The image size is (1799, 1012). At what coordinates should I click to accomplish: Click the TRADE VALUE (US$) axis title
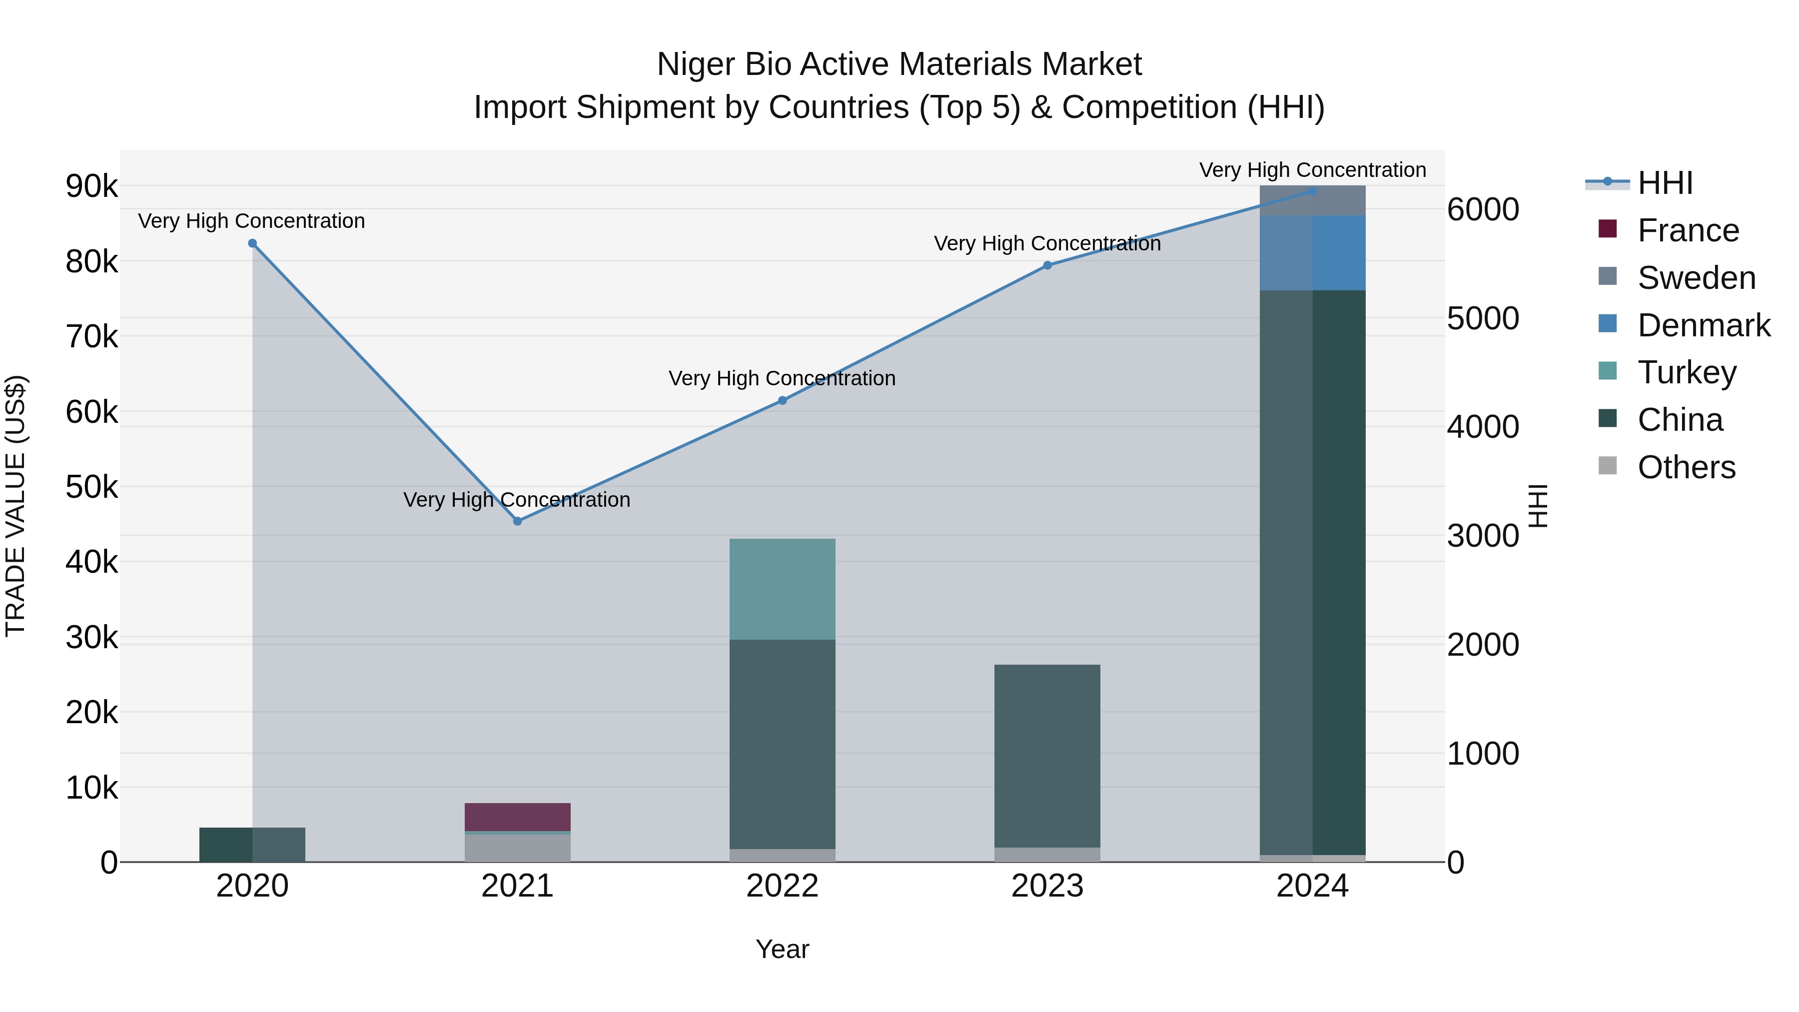pyautogui.click(x=15, y=506)
